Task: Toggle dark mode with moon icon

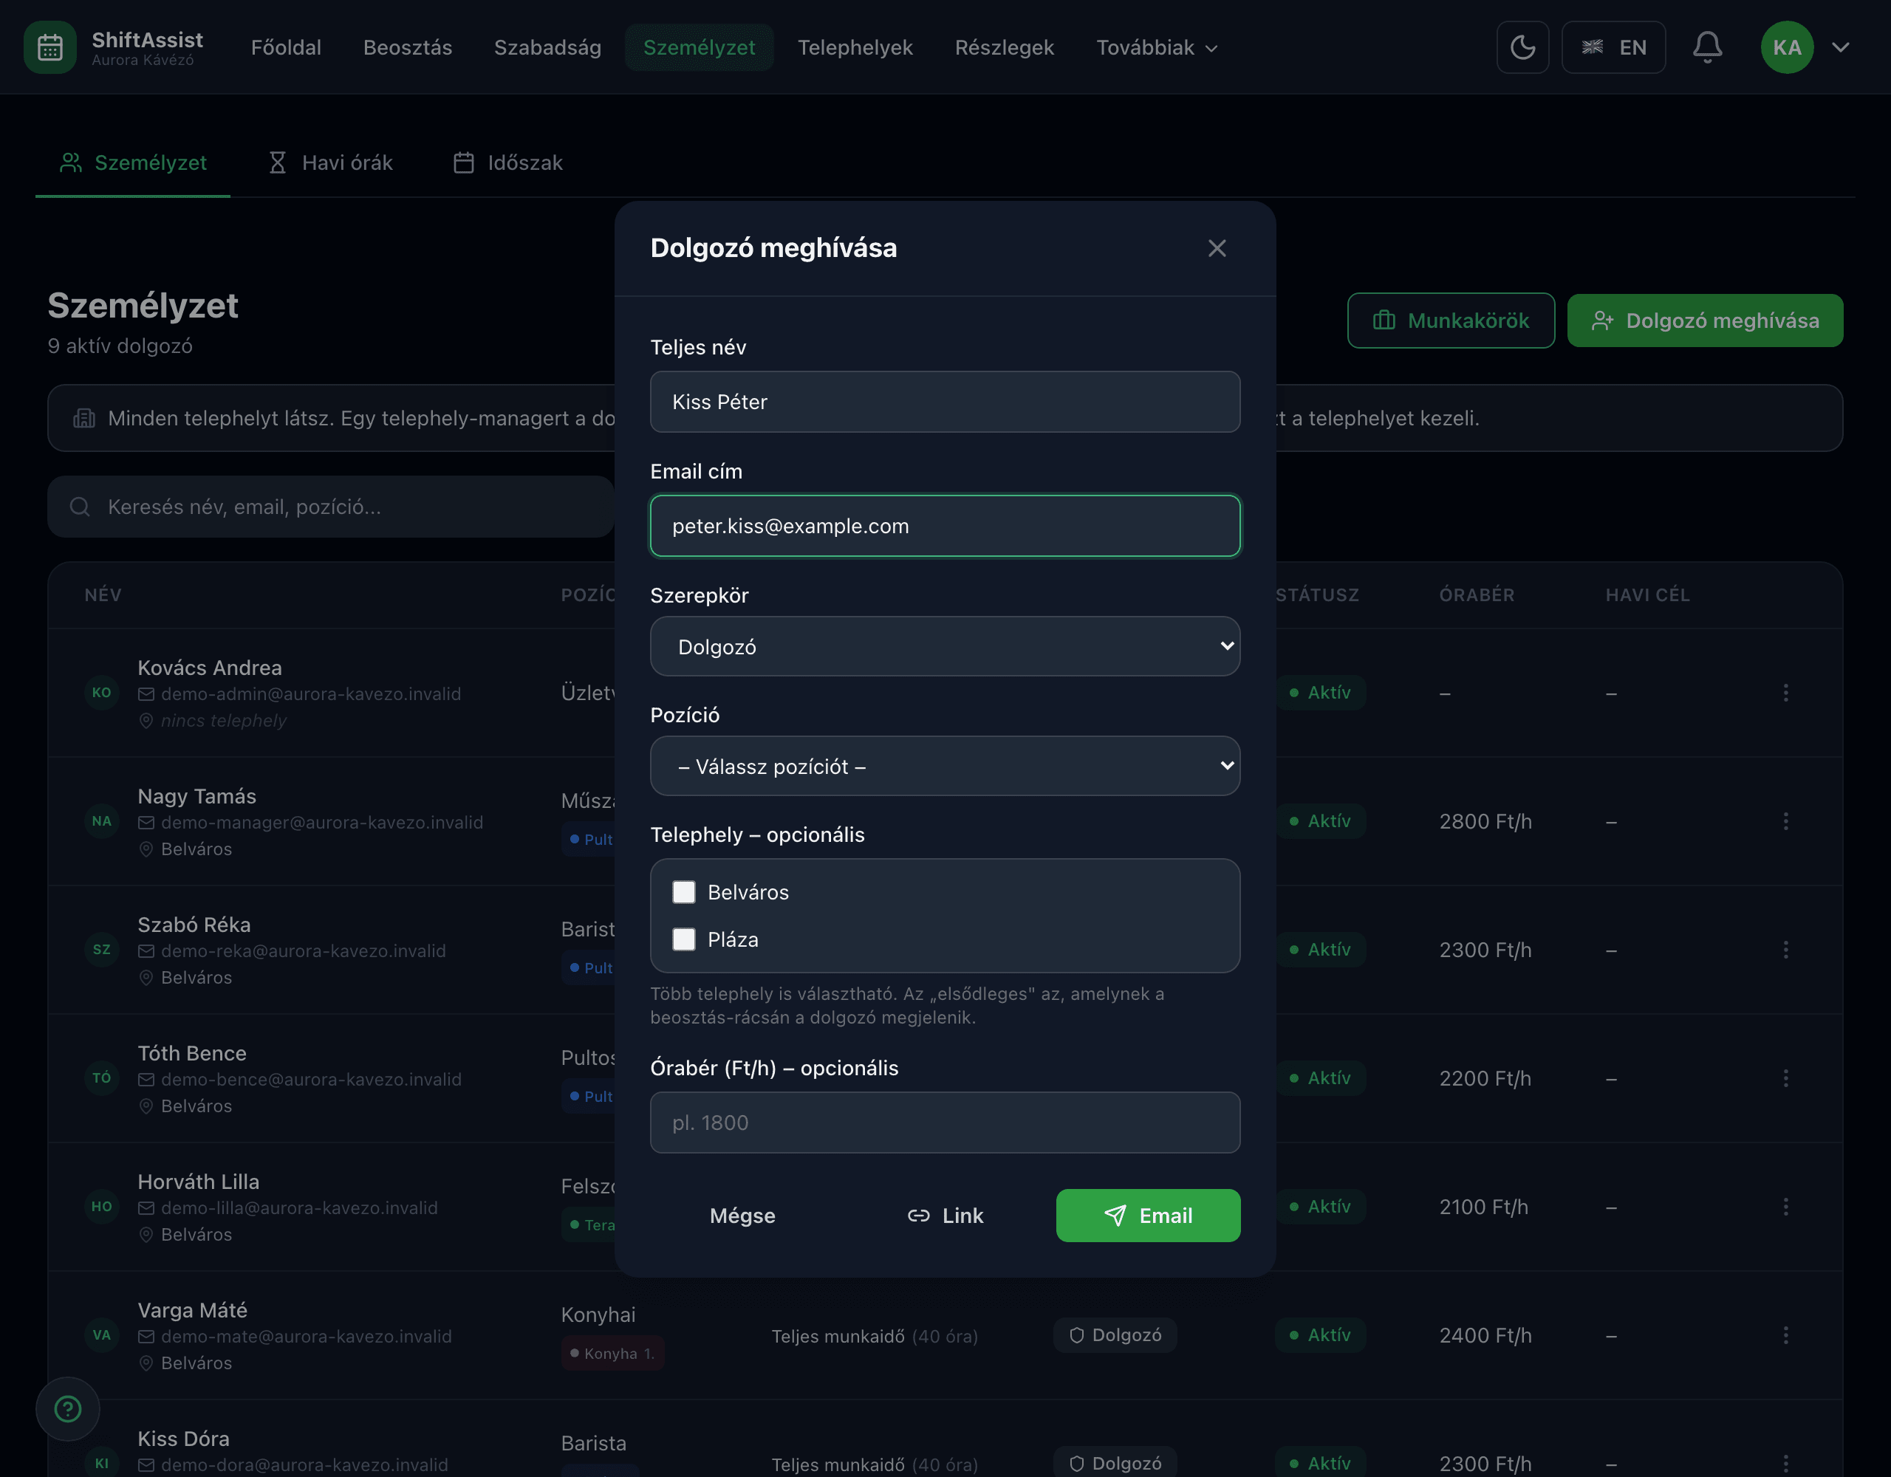Action: point(1522,47)
